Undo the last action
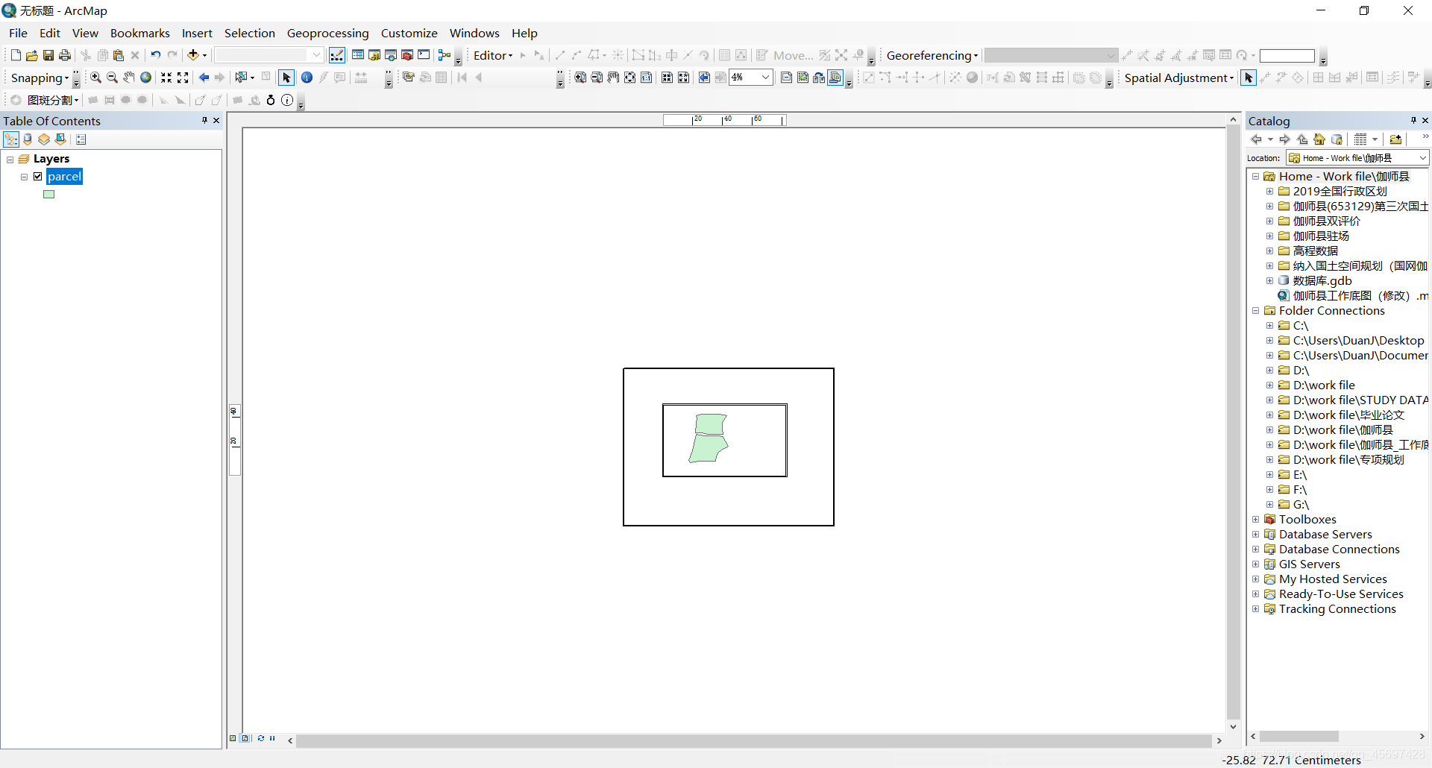 (155, 55)
